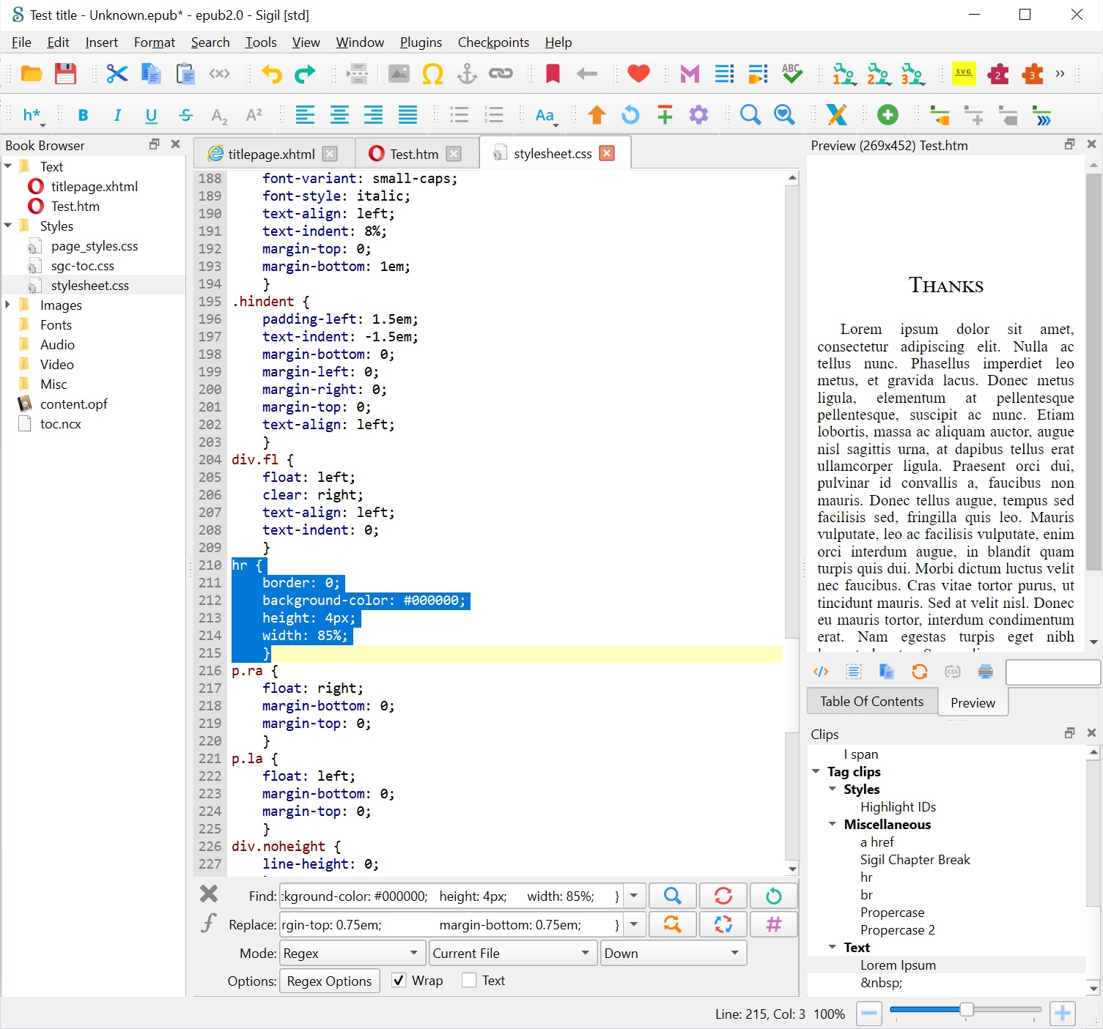The width and height of the screenshot is (1103, 1029).
Task: Click the Save floppy disk icon
Action: click(65, 74)
